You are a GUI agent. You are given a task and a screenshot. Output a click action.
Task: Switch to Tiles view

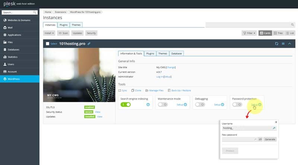(x=278, y=33)
